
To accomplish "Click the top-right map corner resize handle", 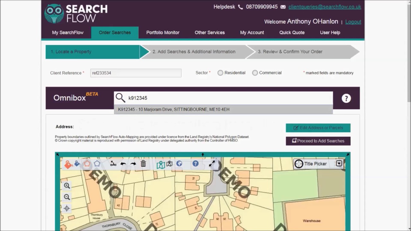I will (x=348, y=155).
